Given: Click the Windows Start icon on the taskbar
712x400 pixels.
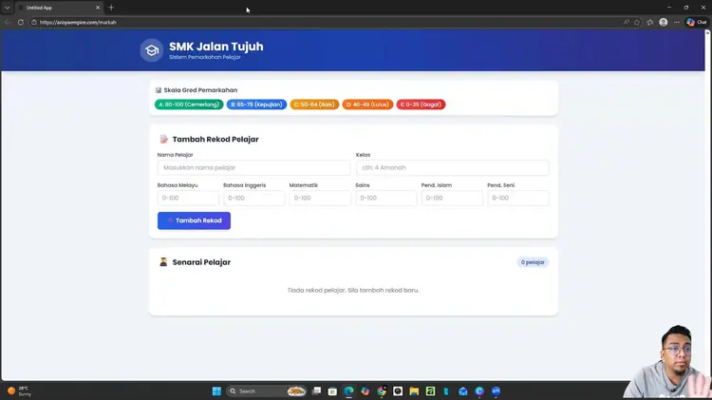Looking at the screenshot, I should (x=216, y=390).
